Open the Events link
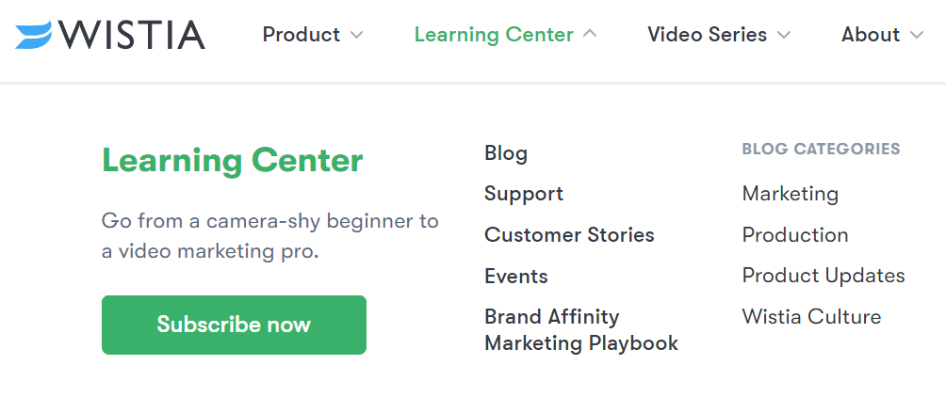946x397 pixels. 516,277
